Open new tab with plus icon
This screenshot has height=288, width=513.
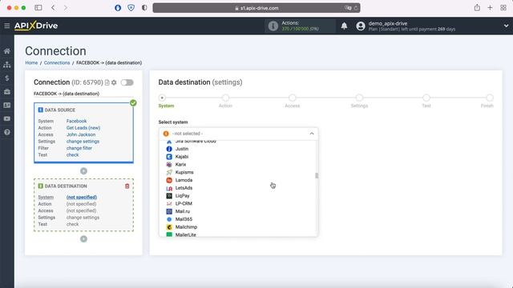[490, 7]
